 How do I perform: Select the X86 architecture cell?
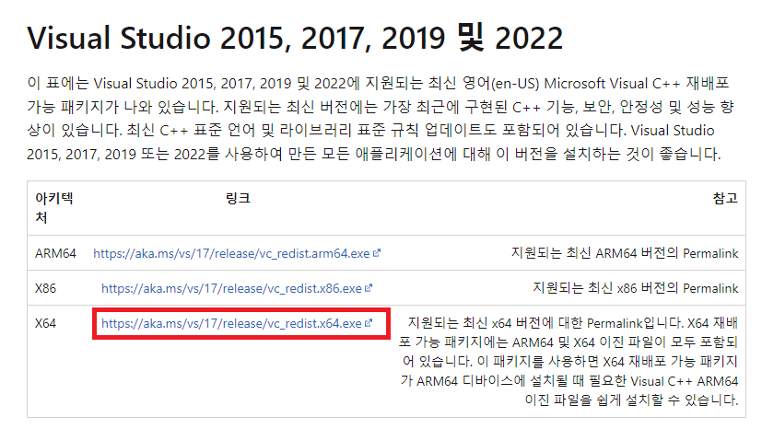pos(46,288)
